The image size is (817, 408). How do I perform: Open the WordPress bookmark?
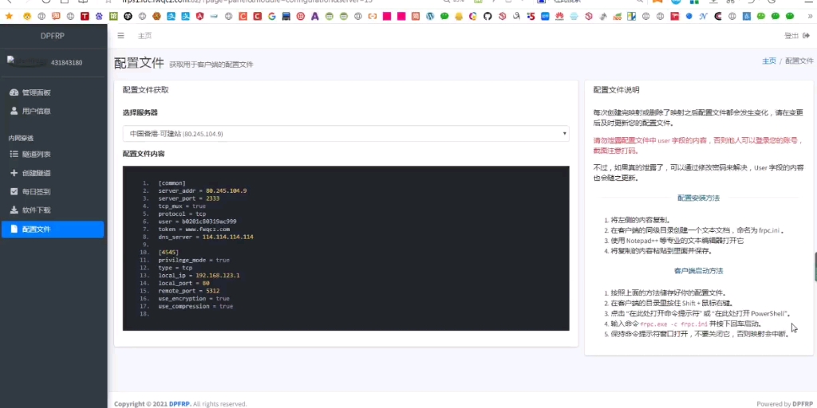pyautogui.click(x=430, y=16)
